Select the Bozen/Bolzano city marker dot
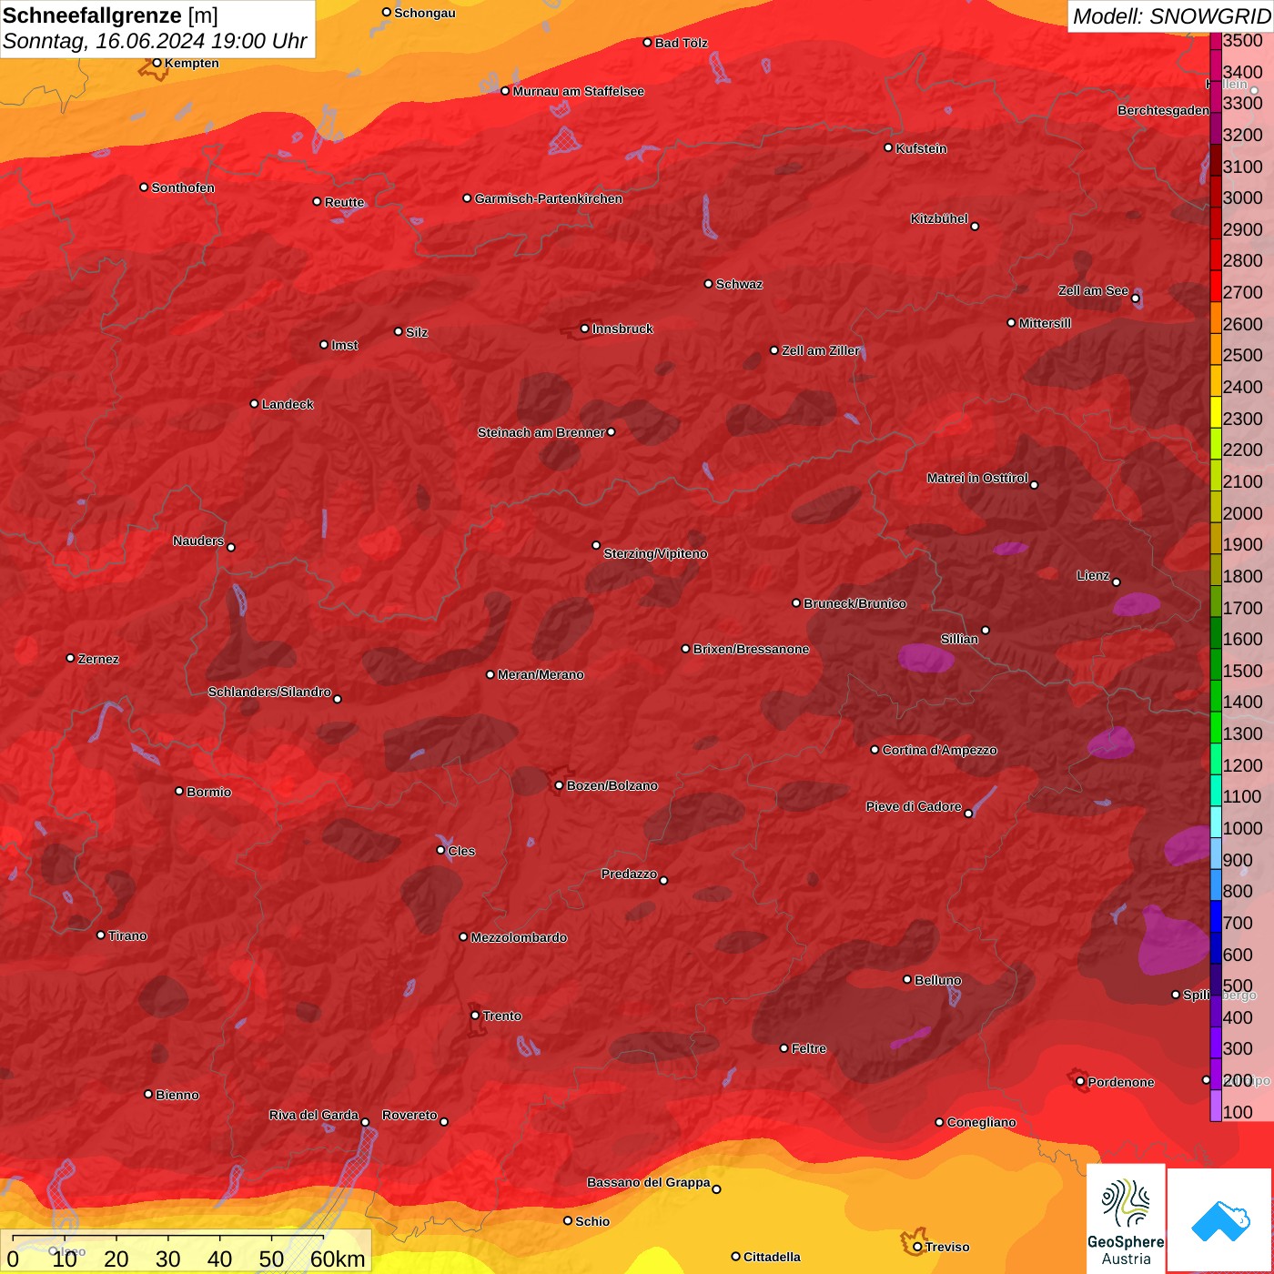The width and height of the screenshot is (1274, 1274). coord(559,785)
